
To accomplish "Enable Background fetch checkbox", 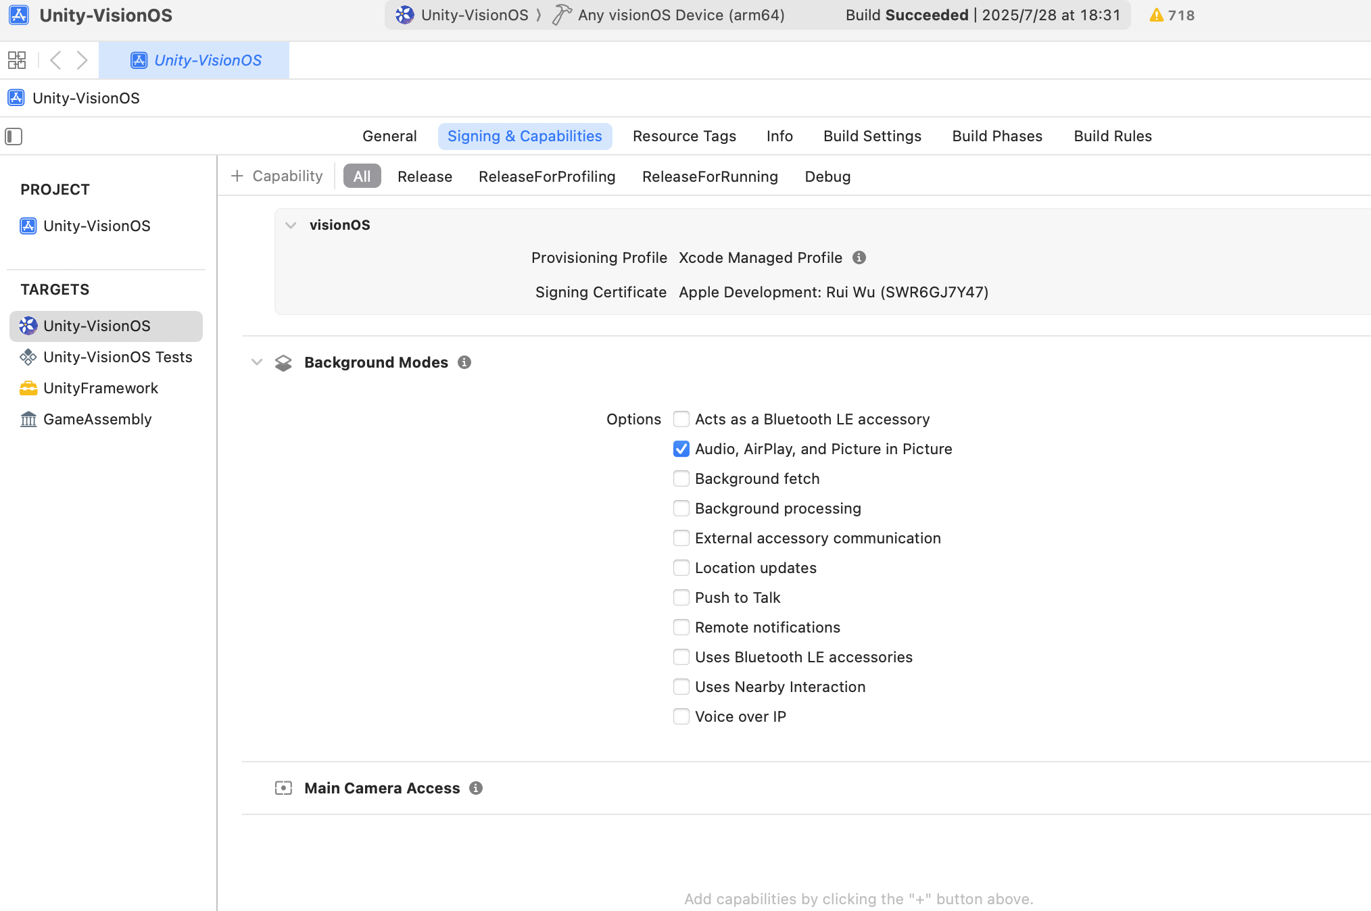I will [681, 478].
